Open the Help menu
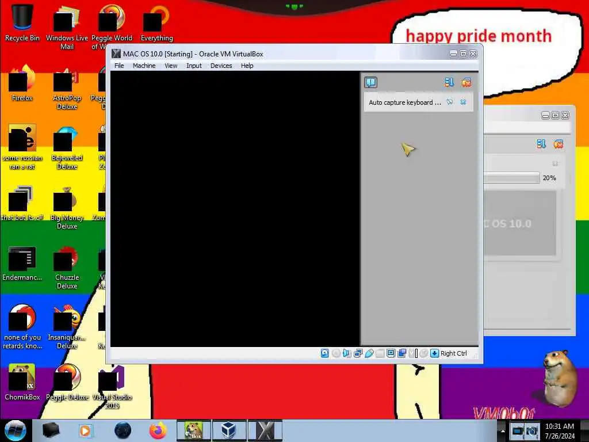 (x=247, y=66)
